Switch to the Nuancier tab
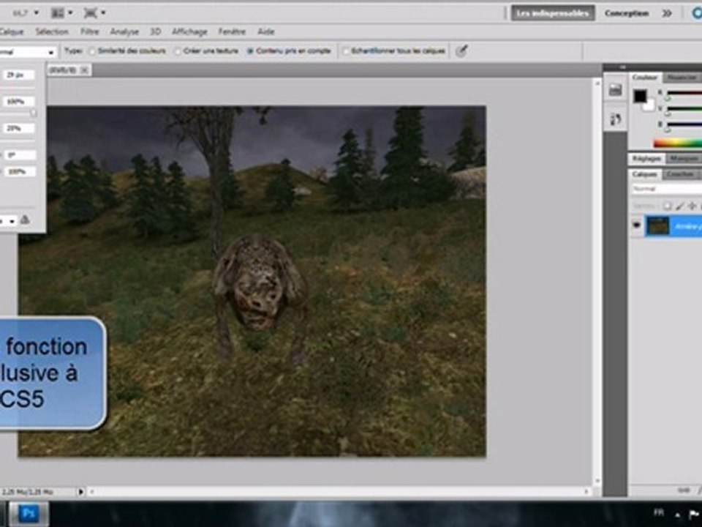 pos(682,78)
